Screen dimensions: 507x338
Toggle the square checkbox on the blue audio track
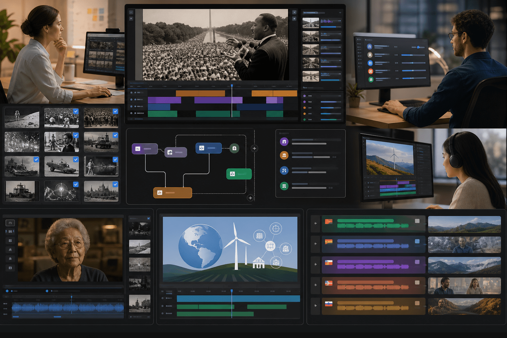pyautogui.click(x=417, y=241)
